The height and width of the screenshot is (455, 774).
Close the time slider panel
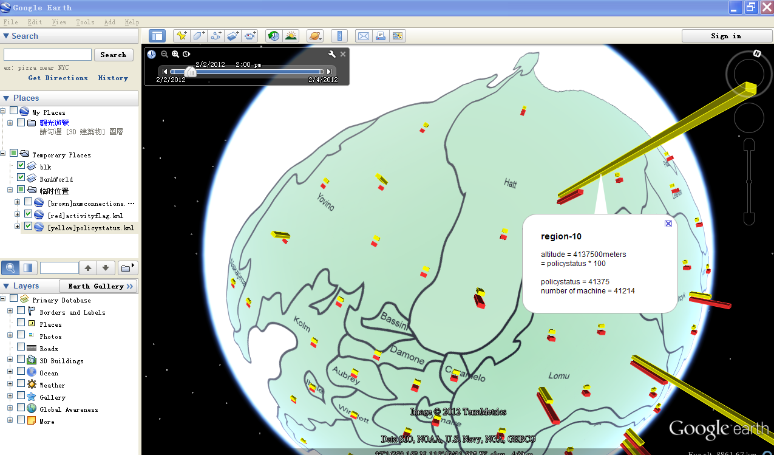coord(343,54)
